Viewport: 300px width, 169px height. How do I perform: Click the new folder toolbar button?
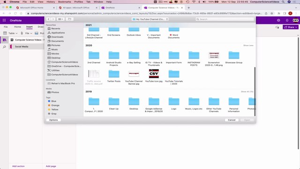point(69,19)
